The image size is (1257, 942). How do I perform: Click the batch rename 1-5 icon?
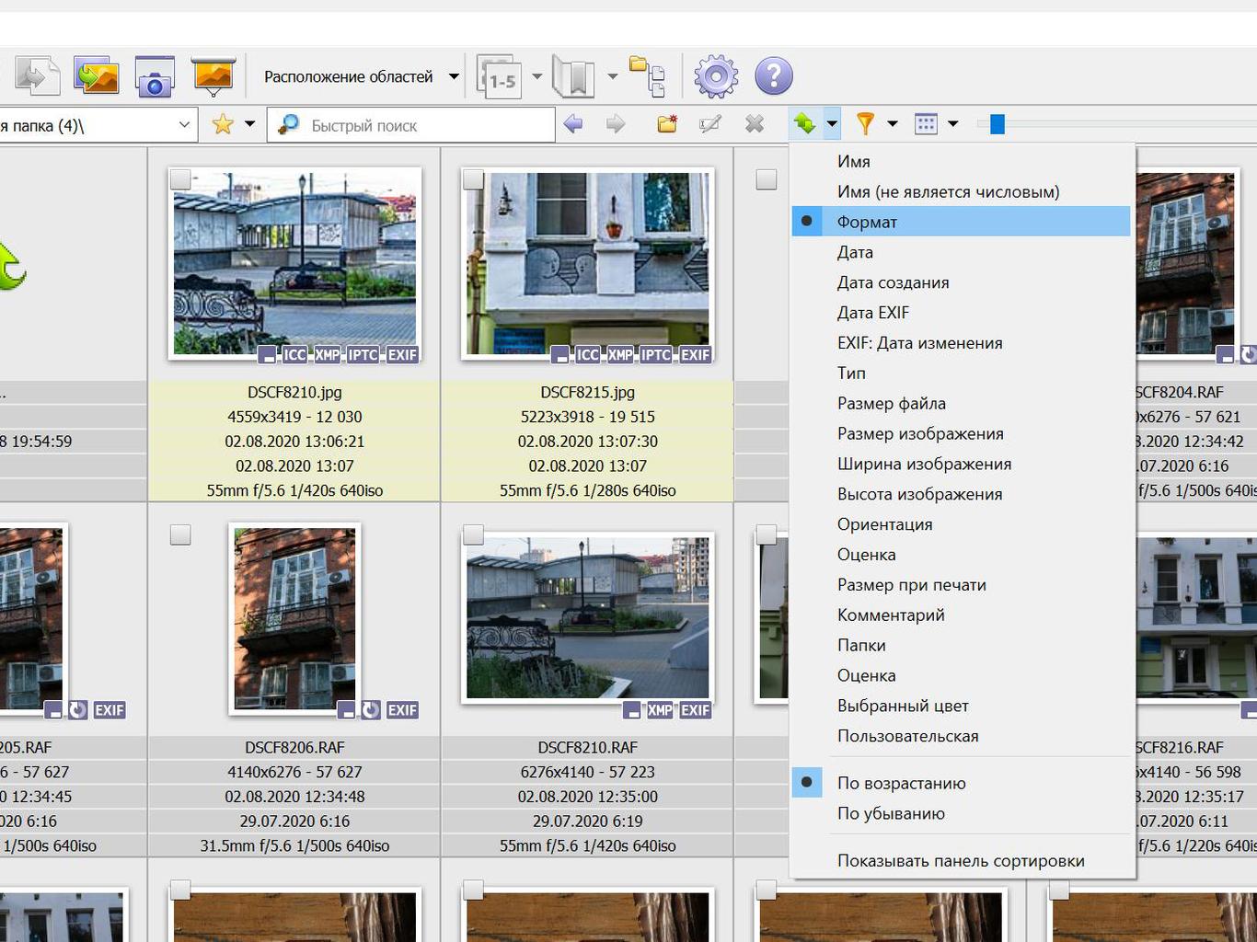tap(500, 76)
